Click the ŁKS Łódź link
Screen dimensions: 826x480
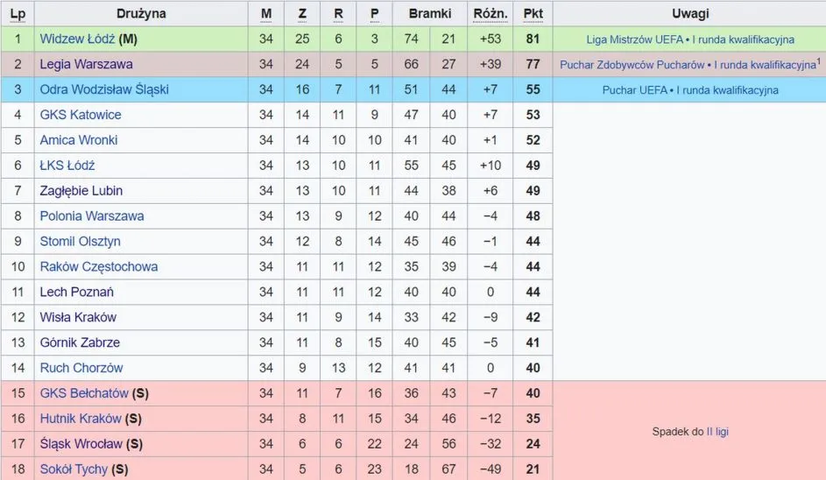tap(67, 166)
